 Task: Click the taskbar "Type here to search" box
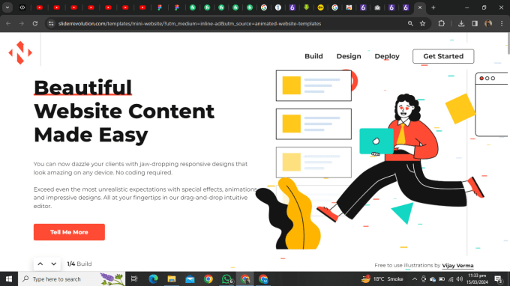click(x=71, y=279)
